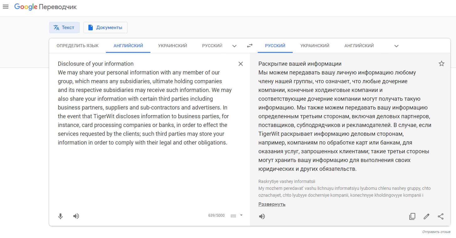Swap source and target languages
The height and width of the screenshot is (238, 456).
click(x=250, y=46)
